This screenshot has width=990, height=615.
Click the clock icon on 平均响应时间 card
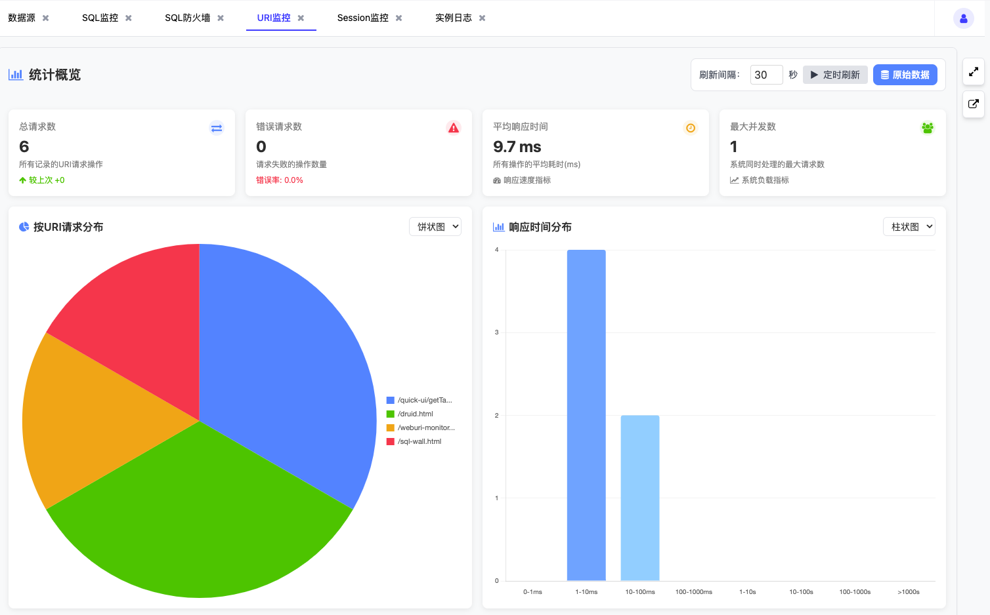pos(691,128)
